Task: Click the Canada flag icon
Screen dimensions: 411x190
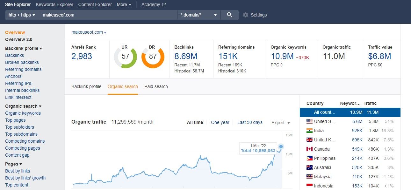Action: coord(309,149)
